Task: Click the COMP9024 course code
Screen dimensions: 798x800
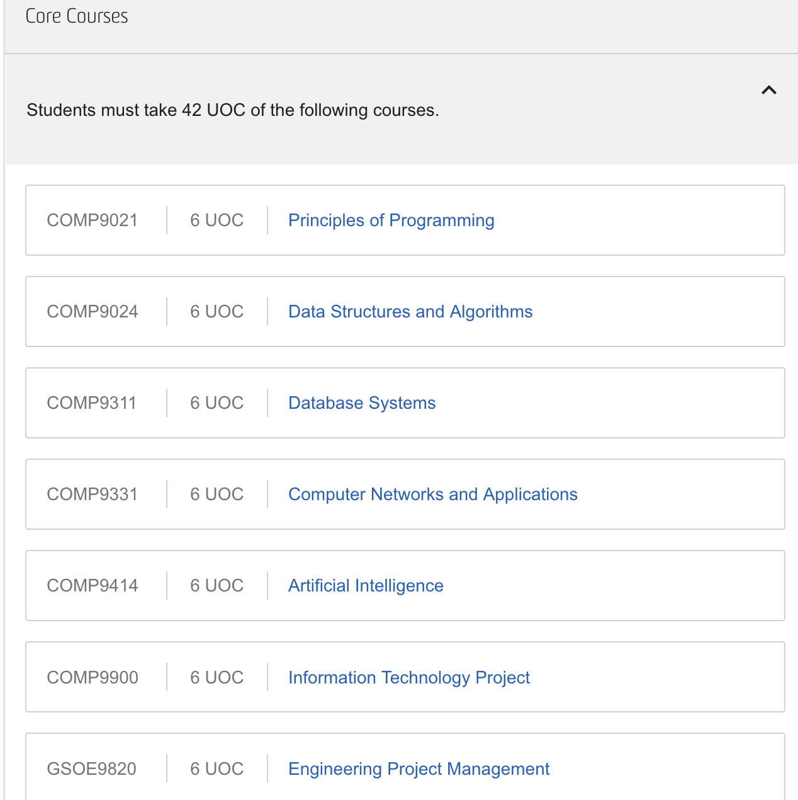Action: (x=92, y=312)
